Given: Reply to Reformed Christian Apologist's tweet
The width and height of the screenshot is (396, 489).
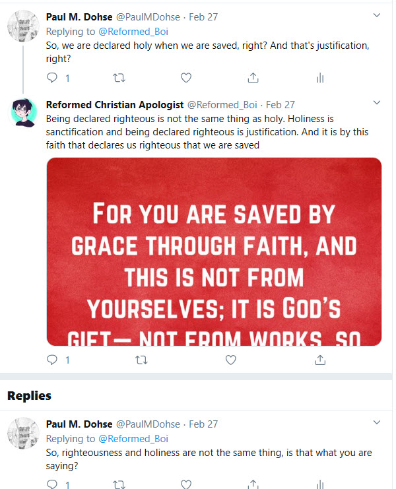Looking at the screenshot, I should tap(53, 360).
